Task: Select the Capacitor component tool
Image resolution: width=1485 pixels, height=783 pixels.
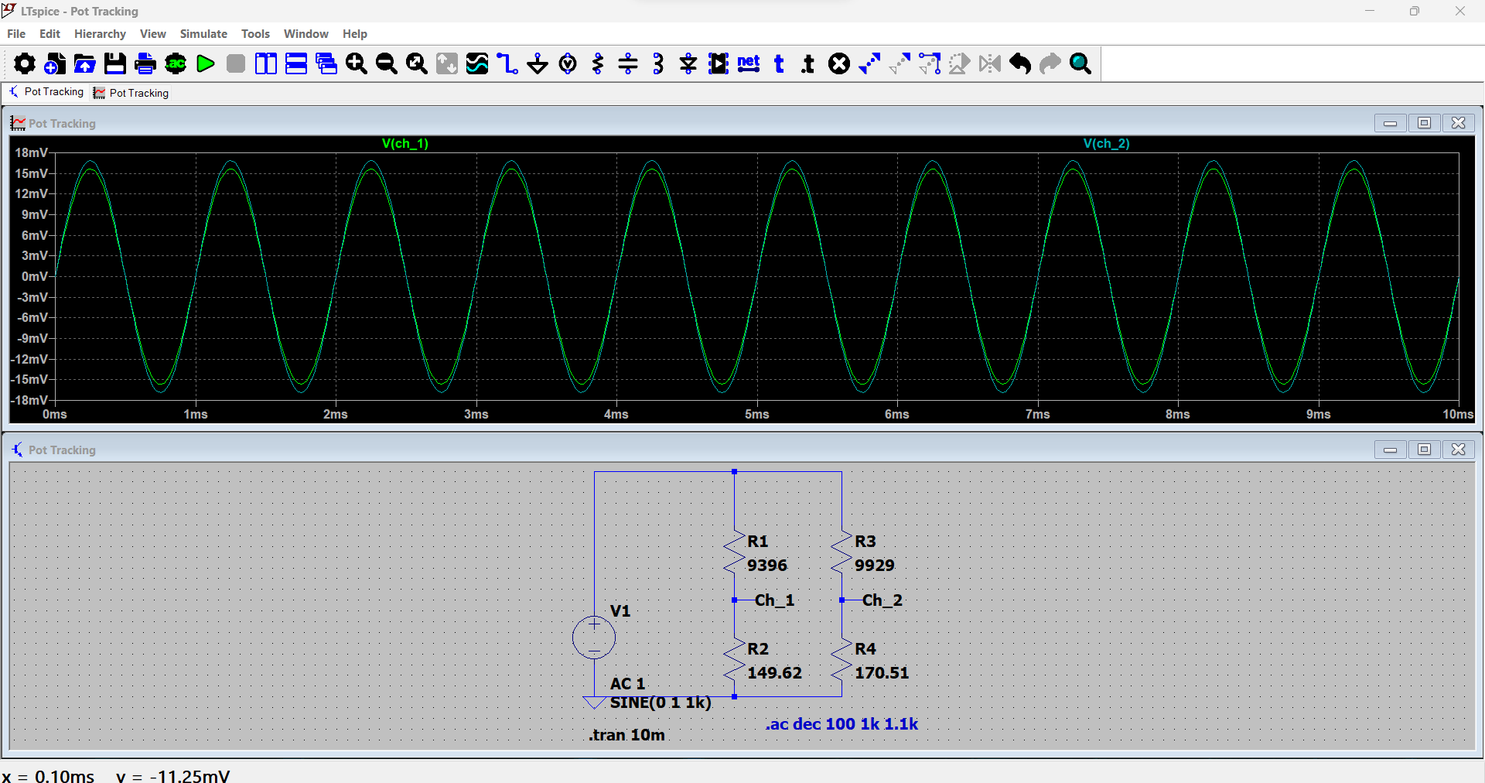Action: (628, 63)
